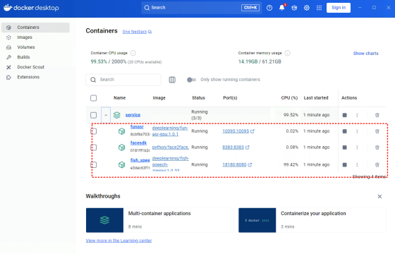This screenshot has height=254, width=395.
Task: Open more actions for fish_speech row
Action: point(357,165)
